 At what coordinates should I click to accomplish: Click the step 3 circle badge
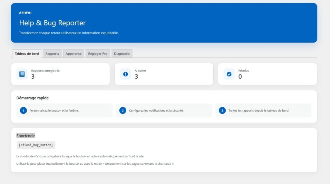point(222,111)
